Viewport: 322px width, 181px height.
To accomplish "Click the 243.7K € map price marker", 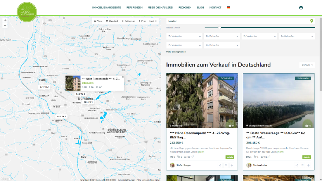I will [80, 94].
